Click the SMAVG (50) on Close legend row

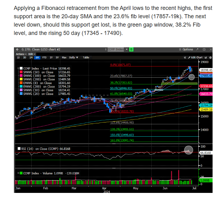[45, 72]
